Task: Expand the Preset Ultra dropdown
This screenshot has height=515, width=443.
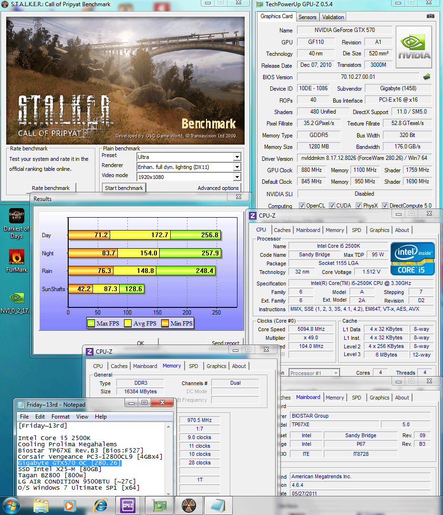Action: (237, 157)
